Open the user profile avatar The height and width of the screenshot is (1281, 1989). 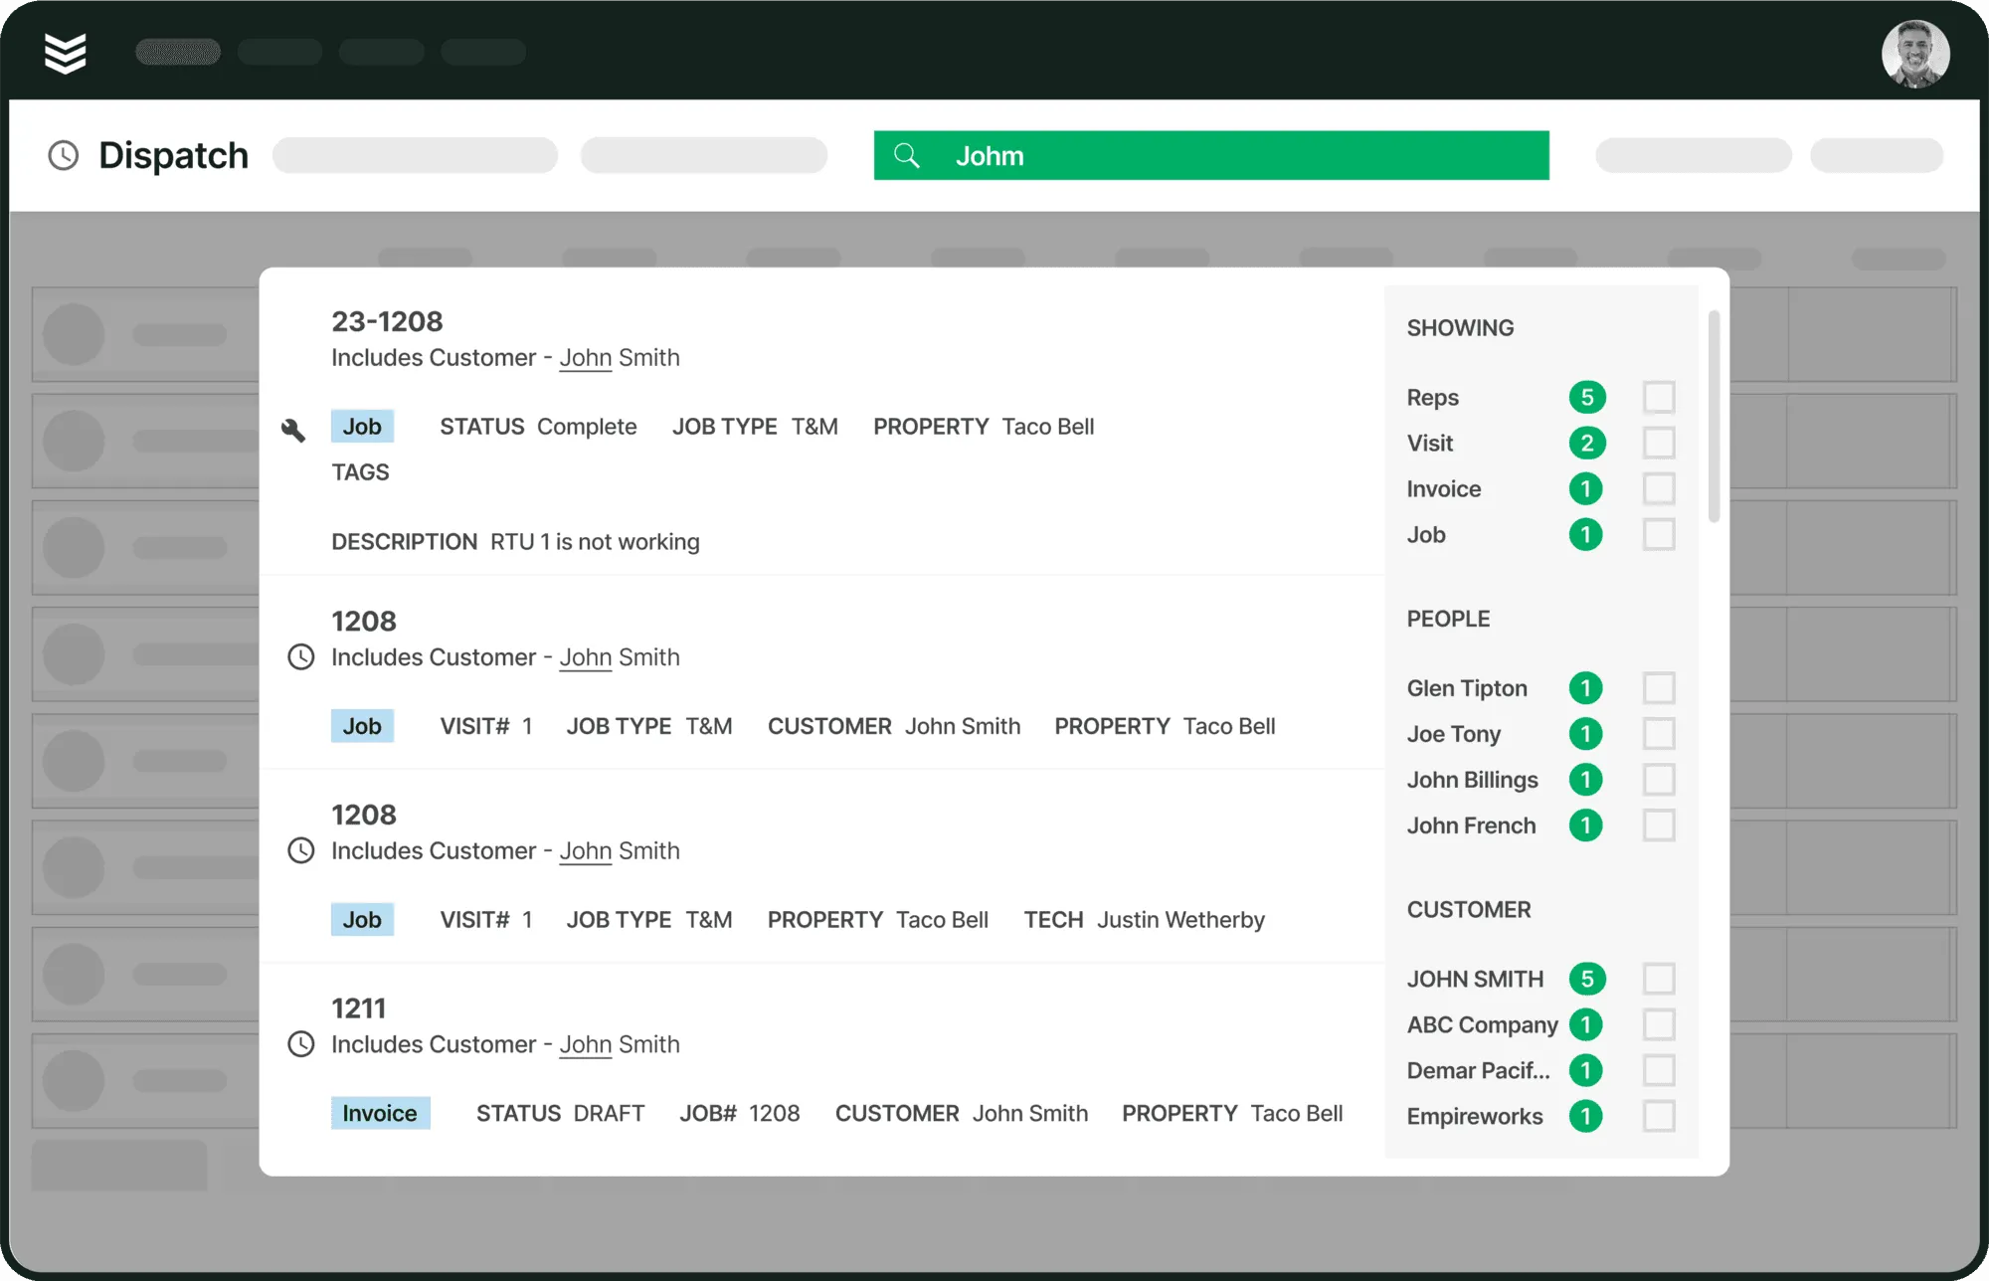click(x=1915, y=54)
